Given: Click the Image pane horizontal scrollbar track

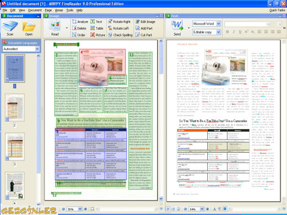Looking at the screenshot, I should tap(126, 209).
